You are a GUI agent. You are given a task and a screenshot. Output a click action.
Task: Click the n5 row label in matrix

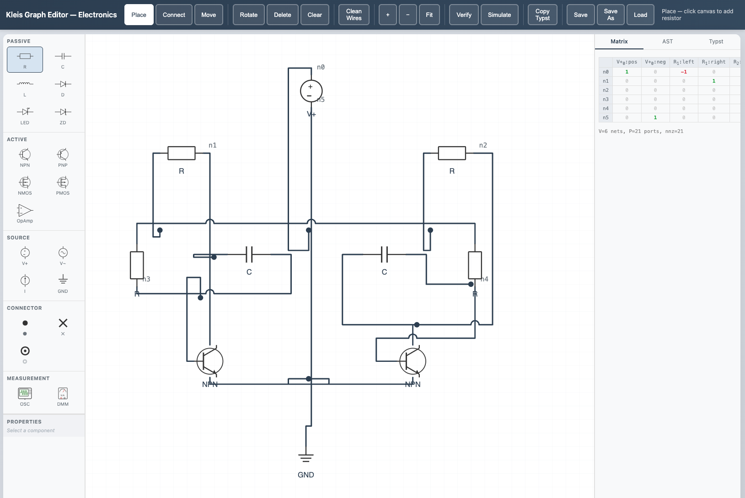click(606, 117)
